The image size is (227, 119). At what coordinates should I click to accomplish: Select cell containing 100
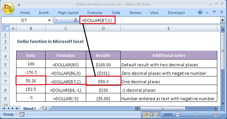pos(31,64)
